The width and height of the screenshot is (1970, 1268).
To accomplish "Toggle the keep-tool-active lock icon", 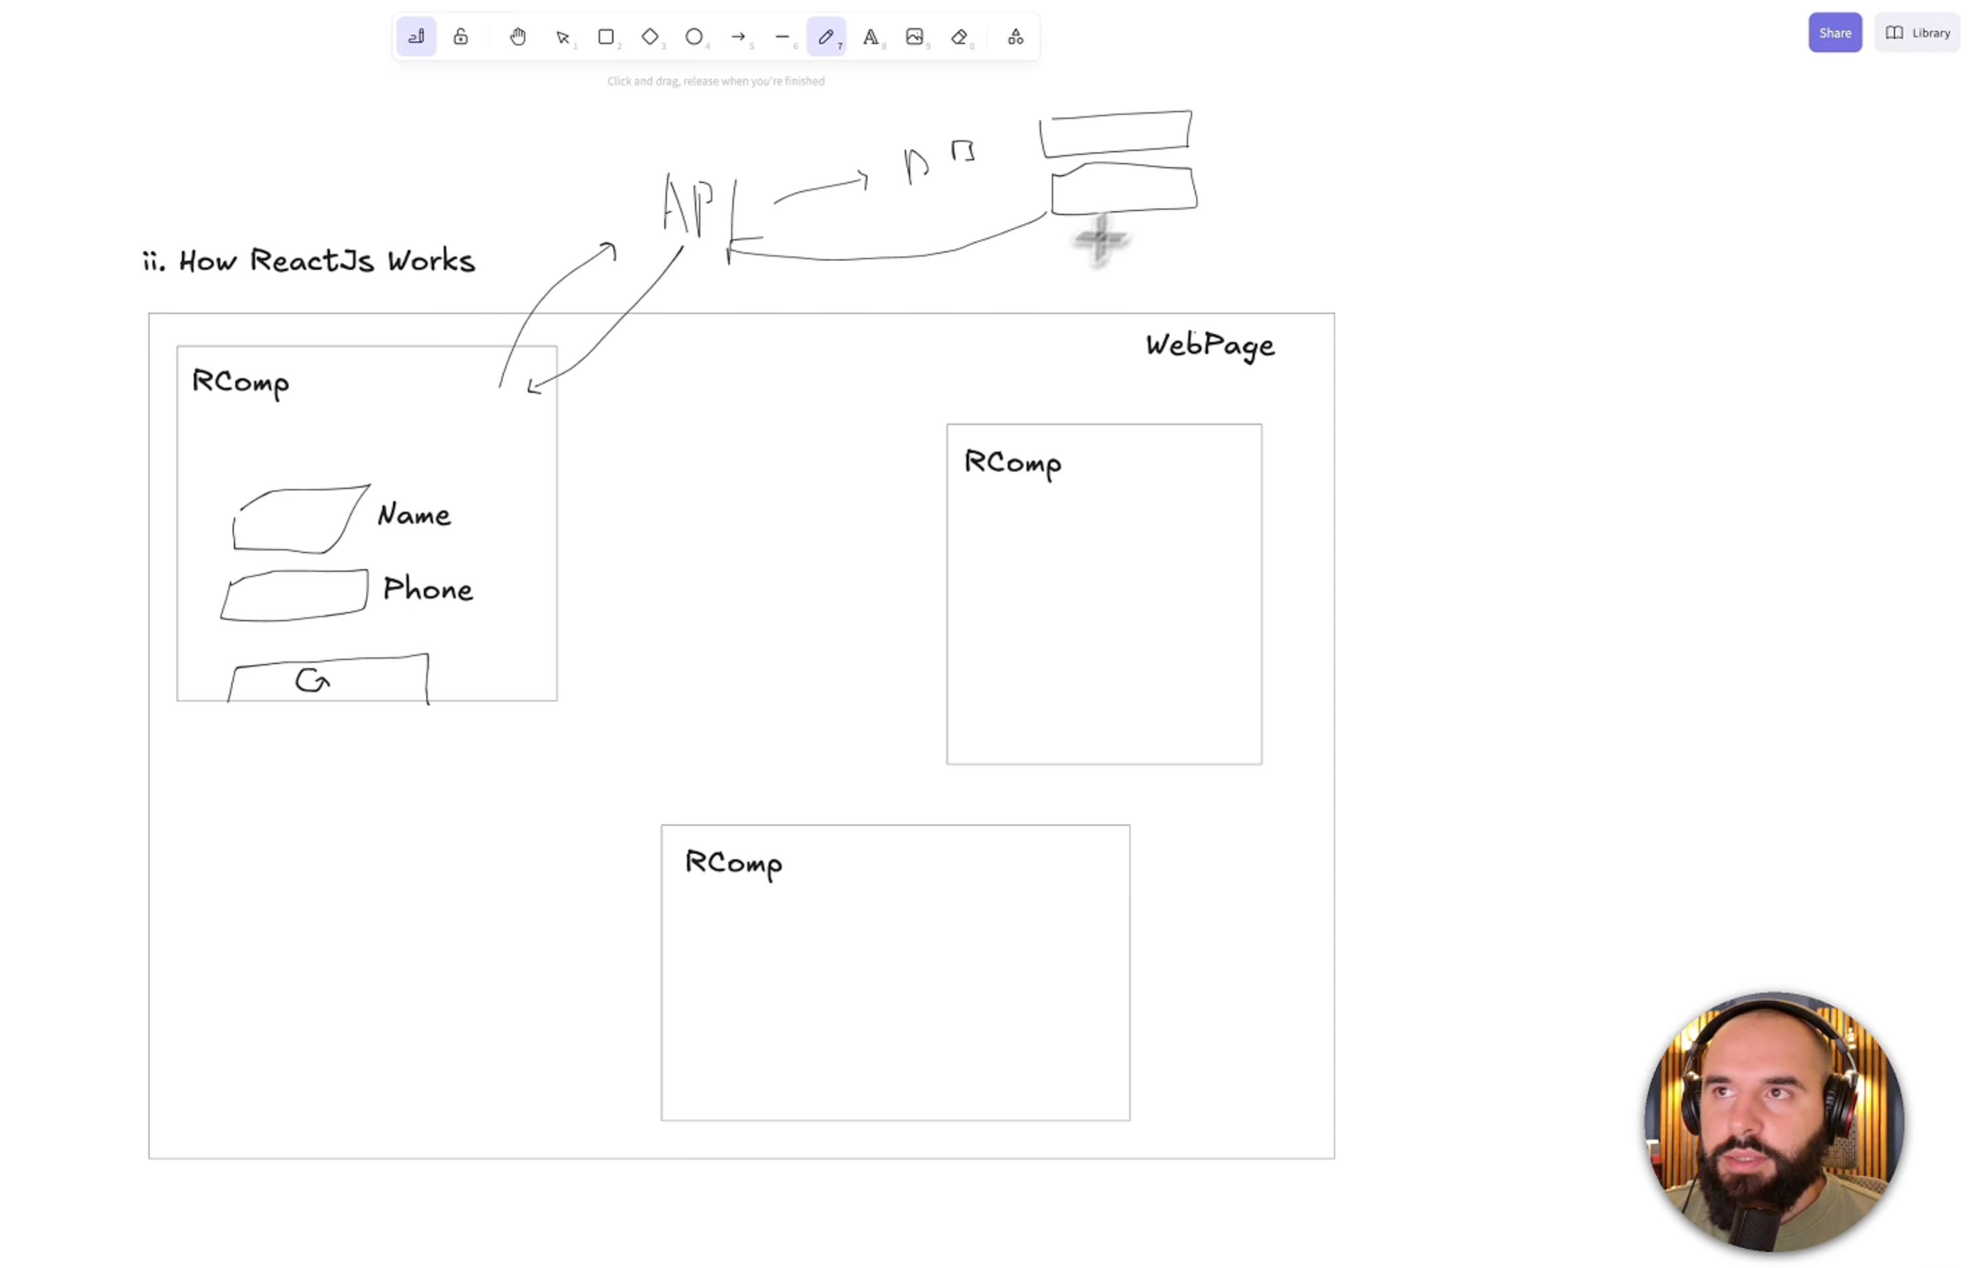I will point(460,37).
